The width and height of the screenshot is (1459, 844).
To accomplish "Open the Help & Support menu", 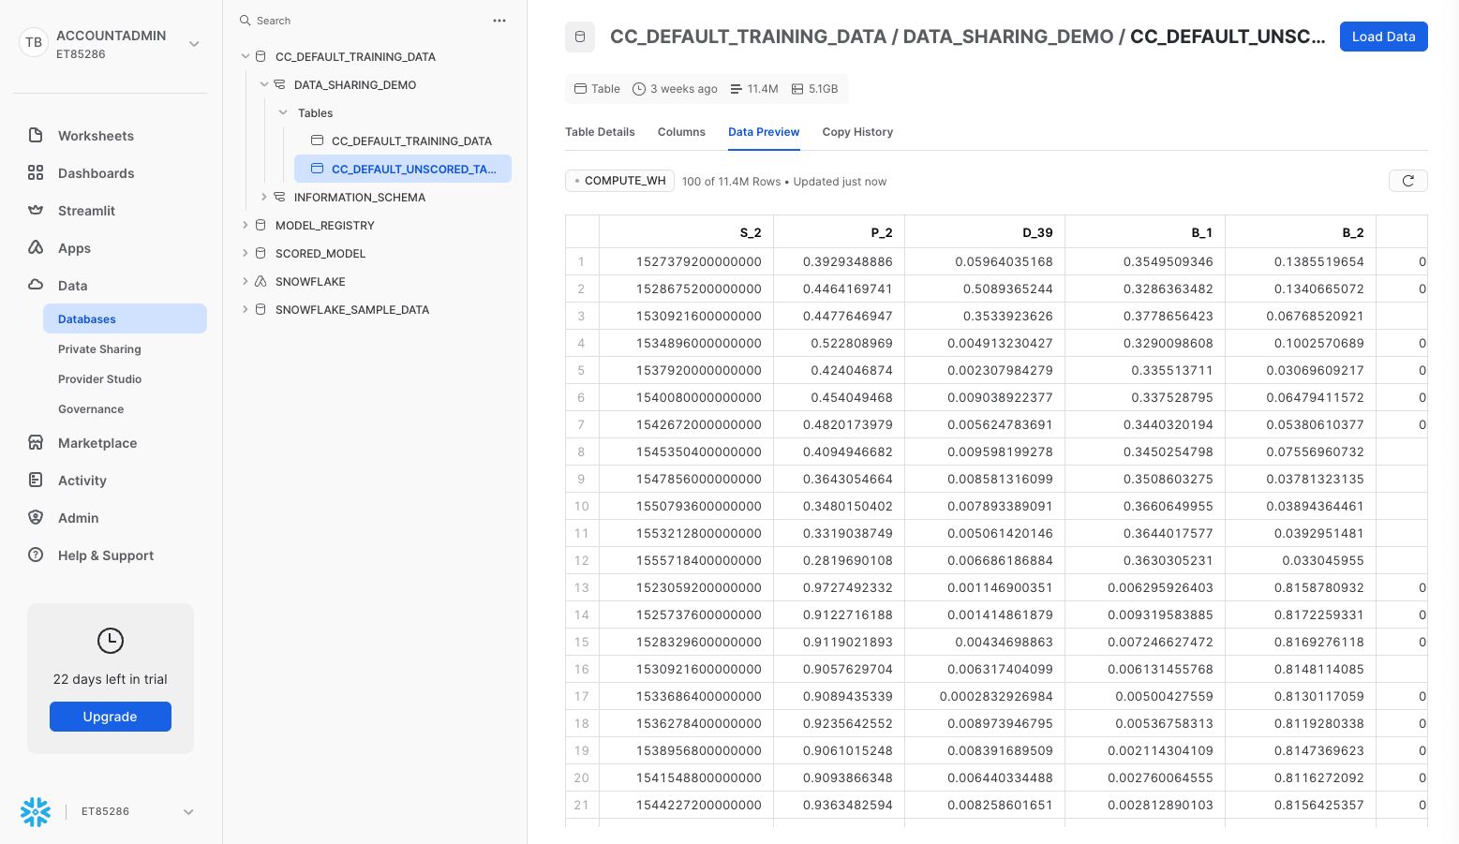I will click(105, 555).
